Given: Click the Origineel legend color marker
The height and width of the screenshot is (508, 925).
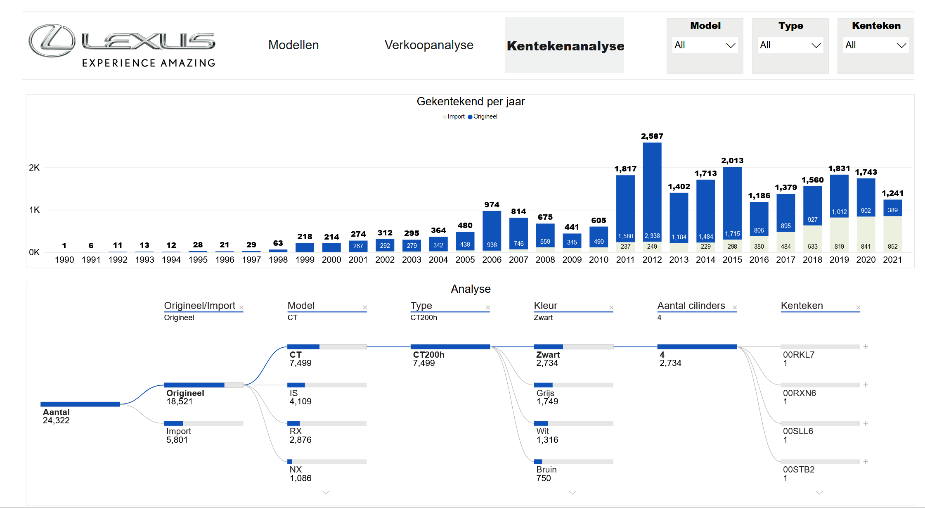Looking at the screenshot, I should 470,117.
